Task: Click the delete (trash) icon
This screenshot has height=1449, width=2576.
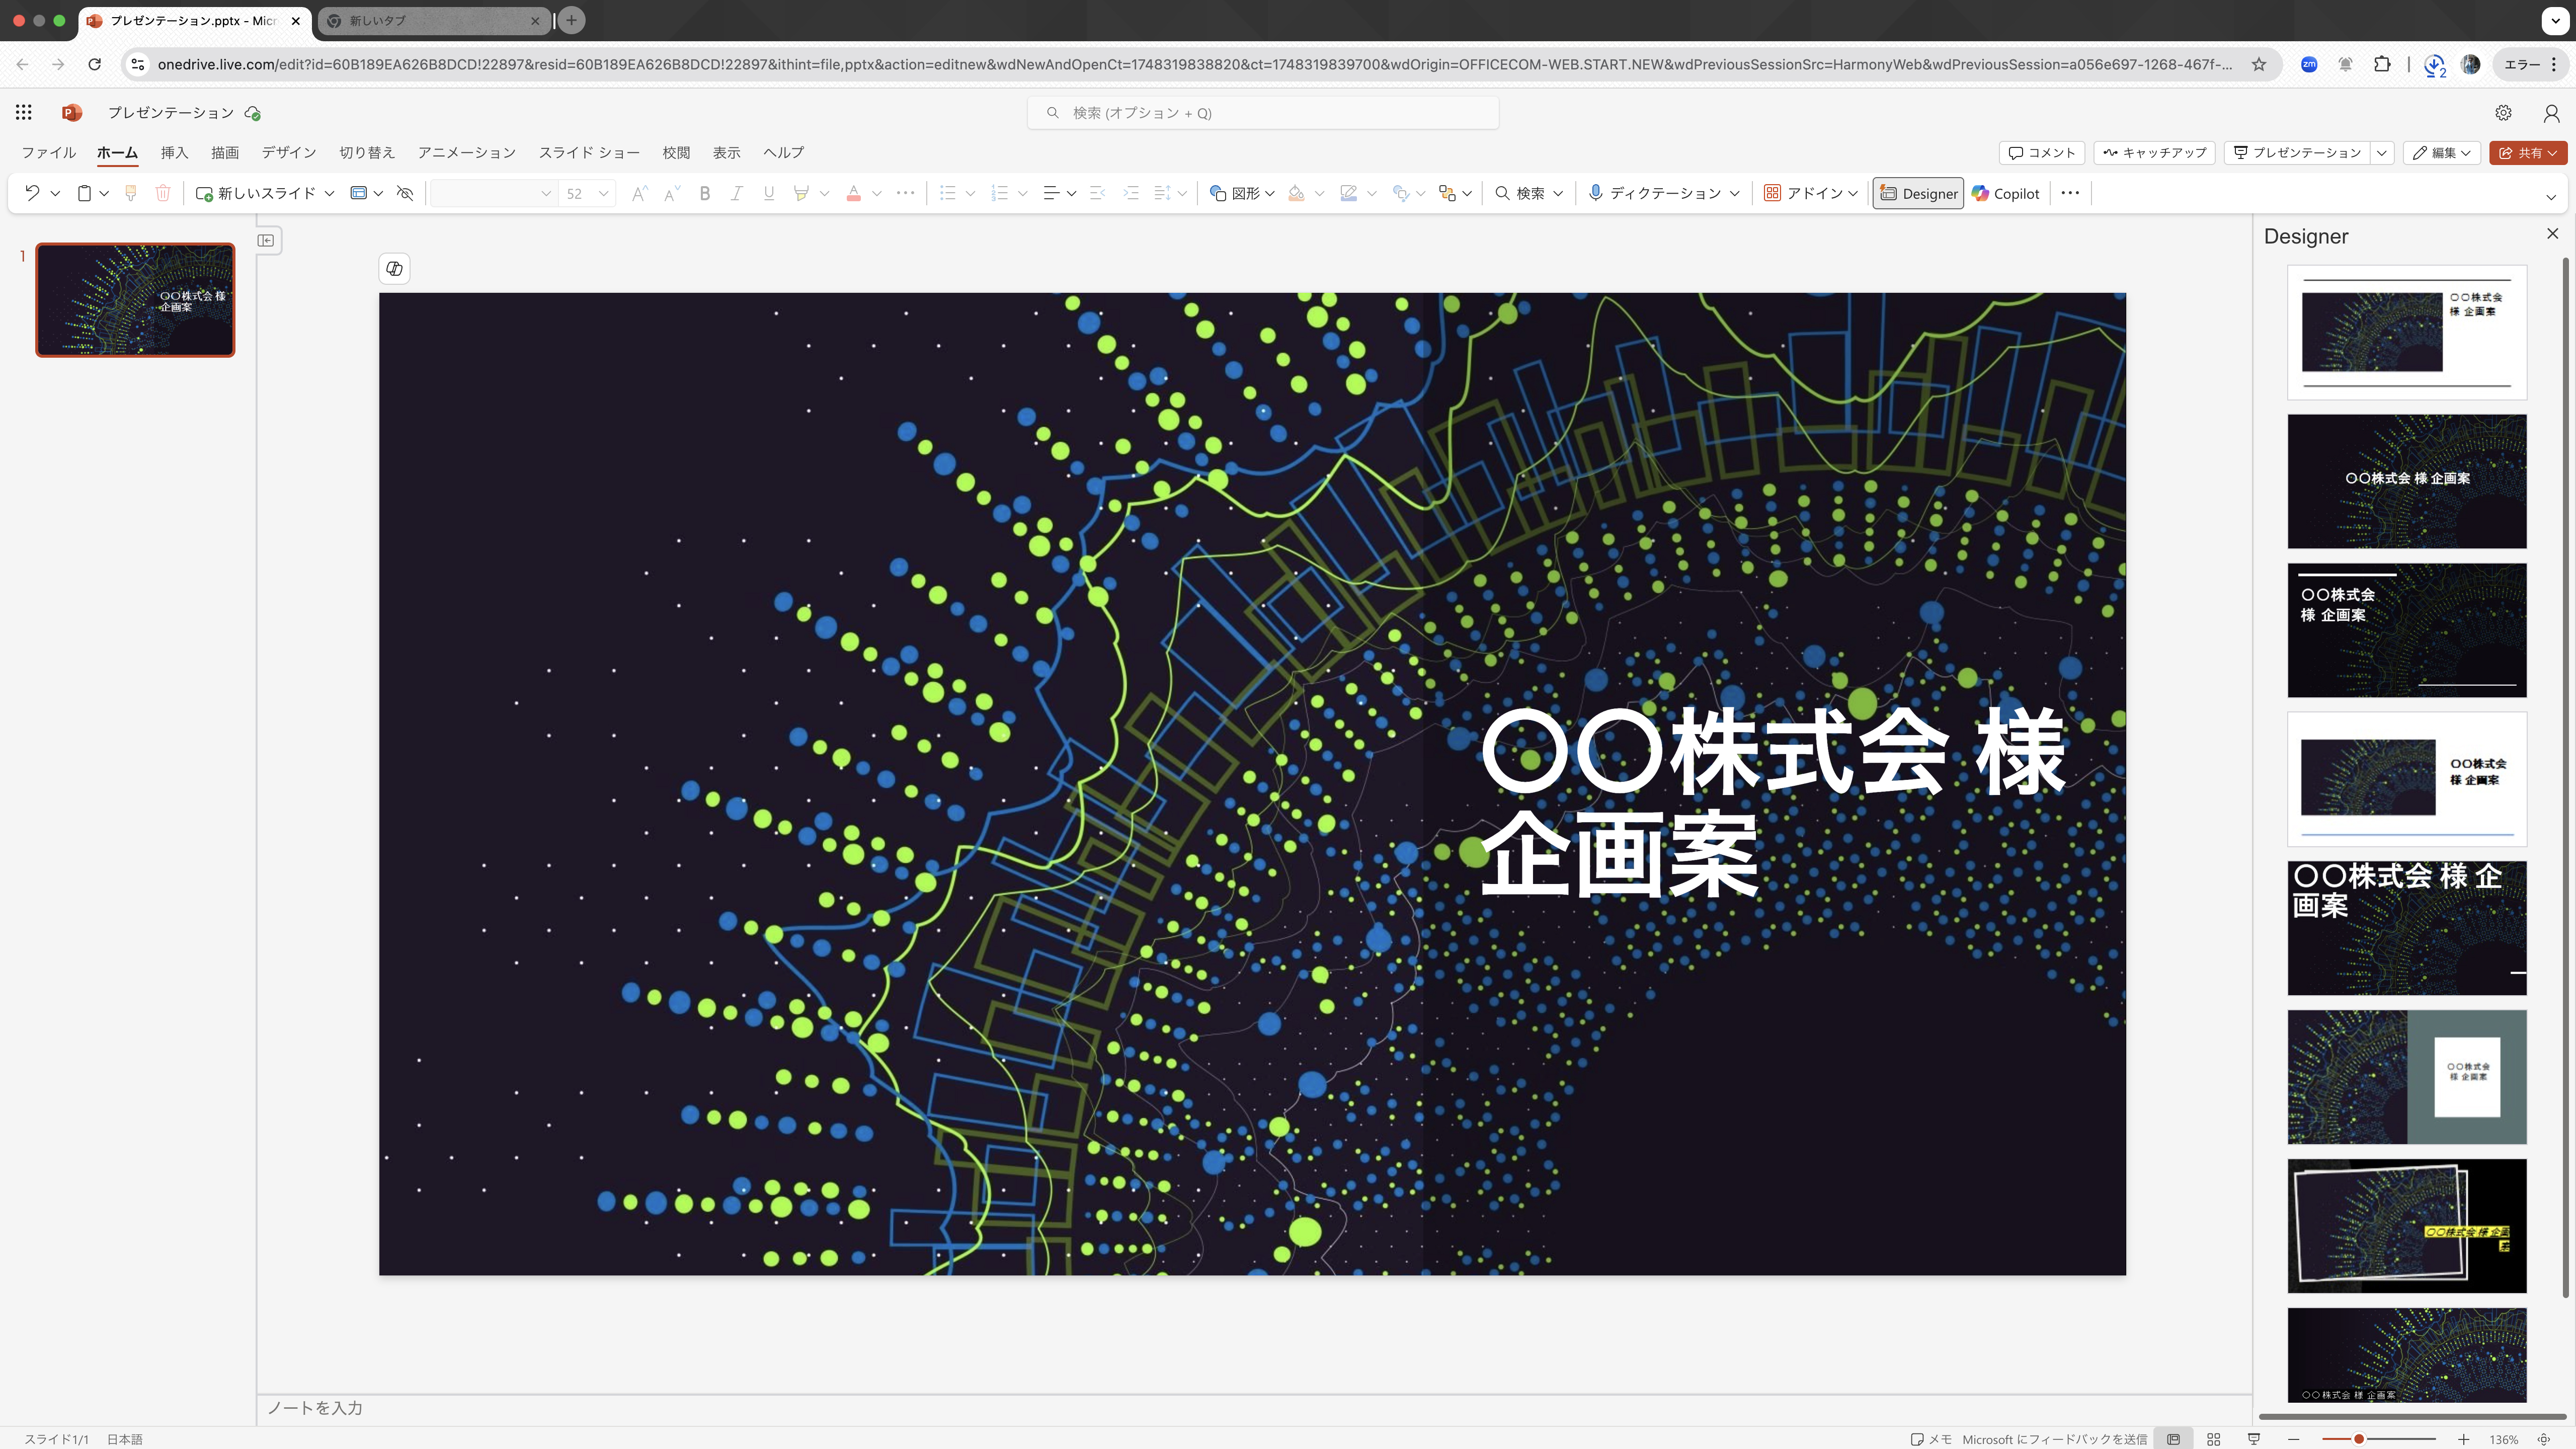Action: pos(163,193)
